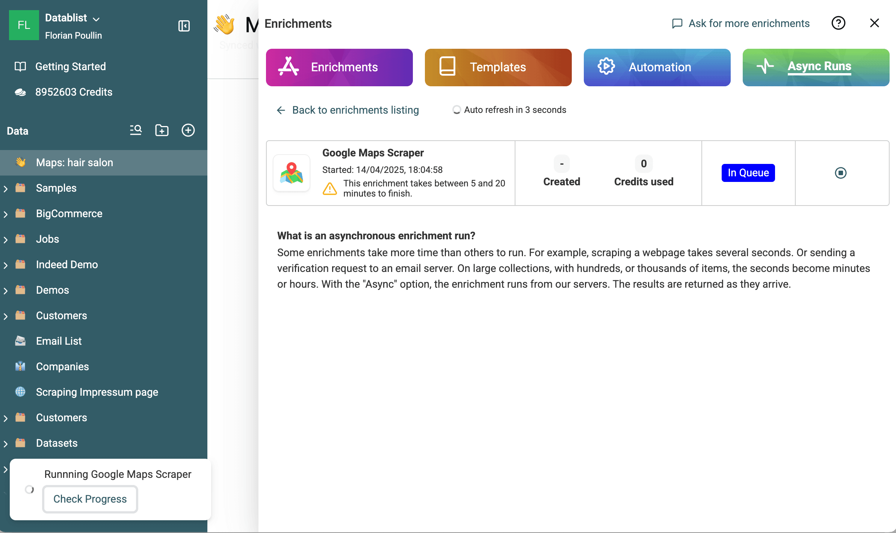
Task: Check Progress of Google Maps Scraper
Action: pos(90,499)
